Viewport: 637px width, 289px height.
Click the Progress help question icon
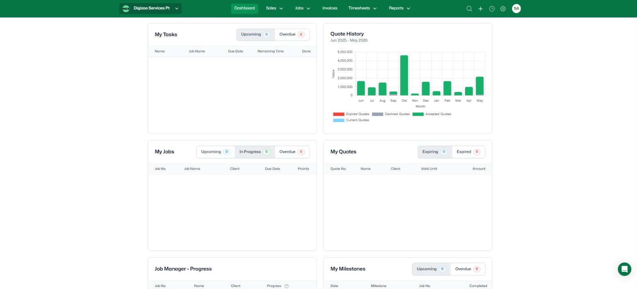(x=287, y=286)
